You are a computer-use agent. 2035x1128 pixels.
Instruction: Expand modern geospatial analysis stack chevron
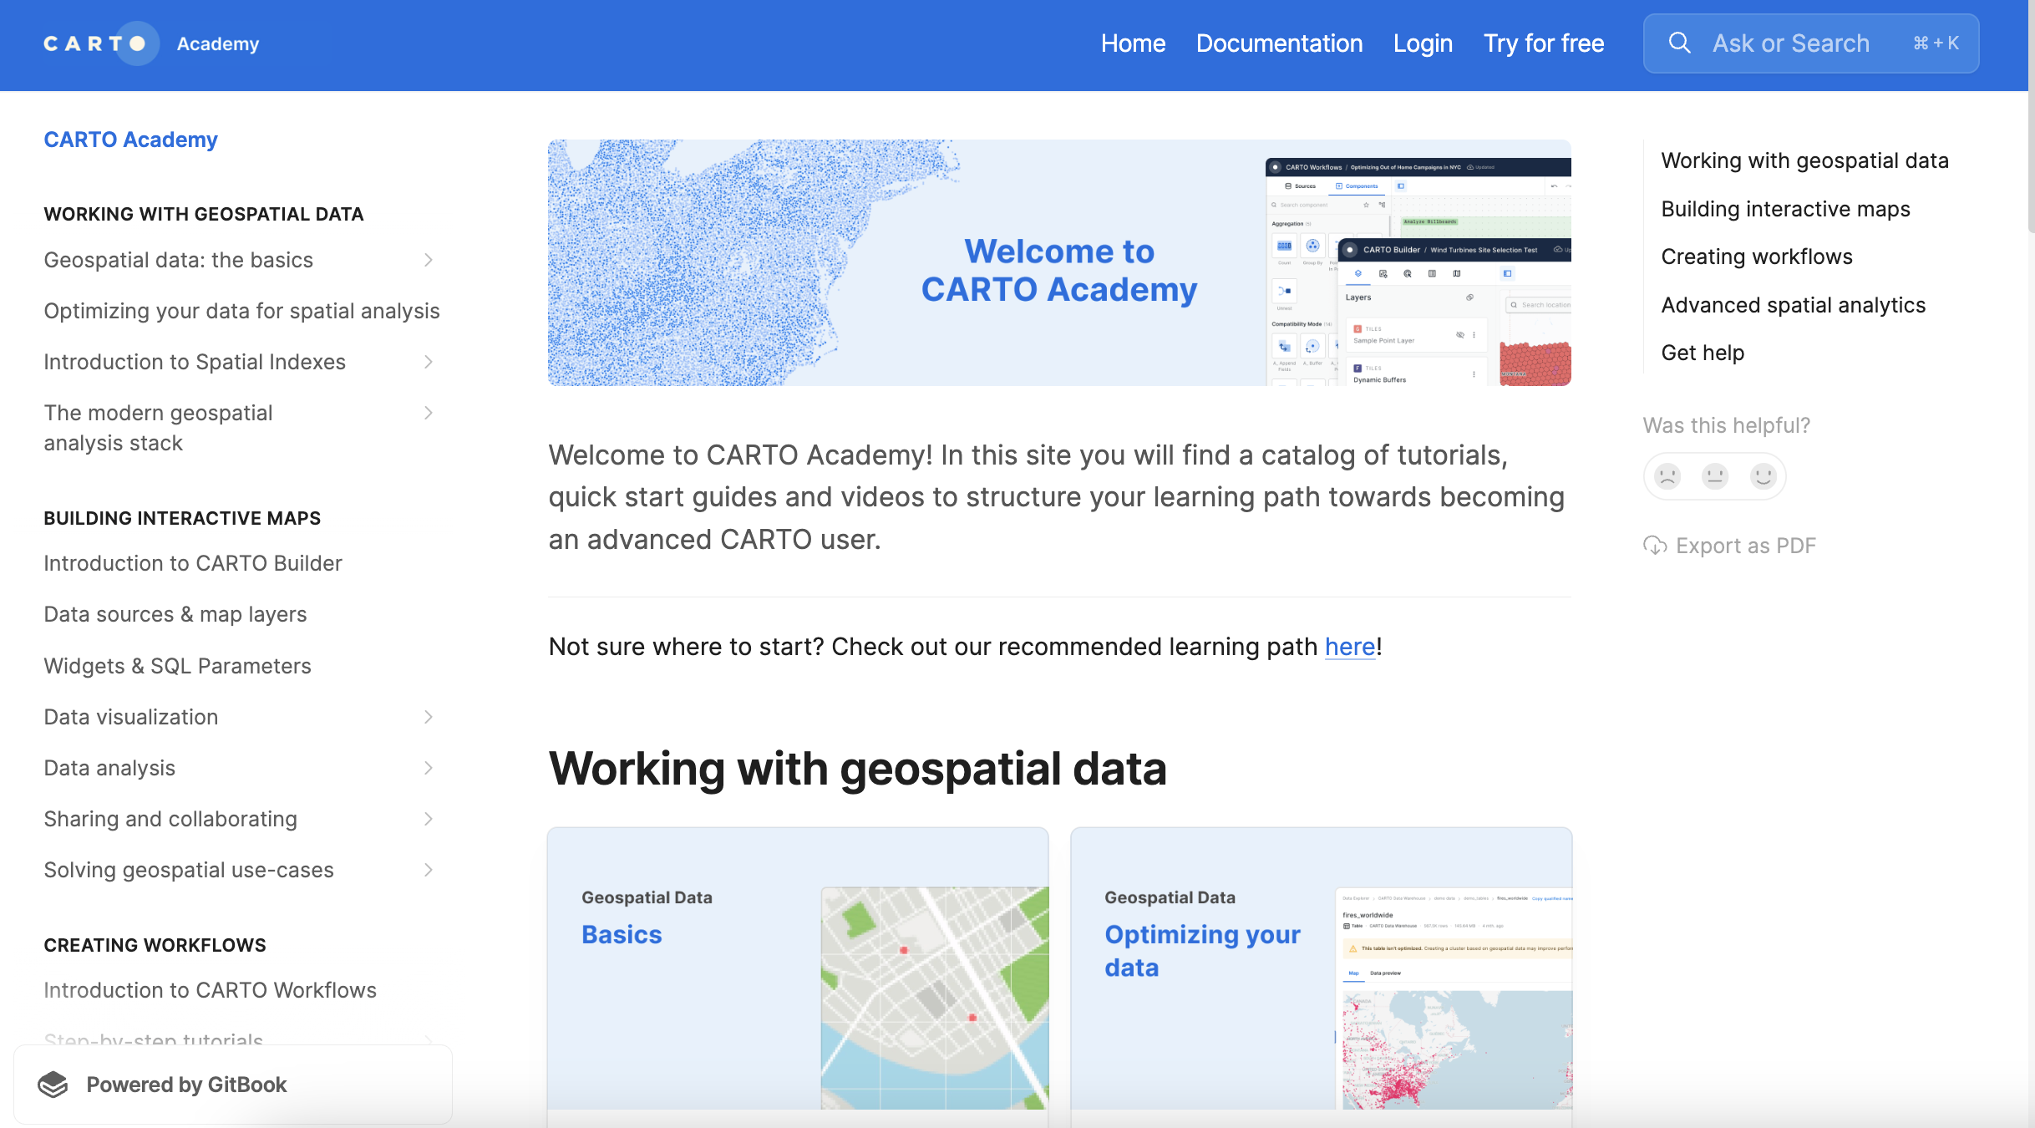(428, 413)
